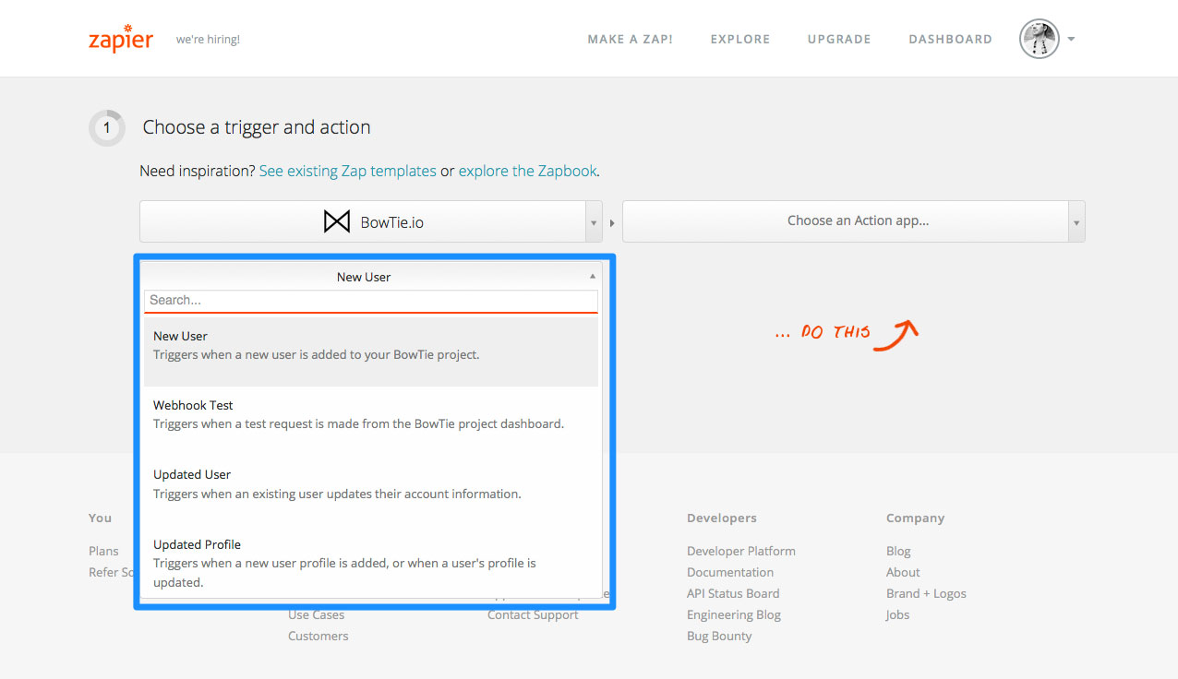Select the Updated Profile trigger option
The image size is (1178, 679).
coord(371,563)
